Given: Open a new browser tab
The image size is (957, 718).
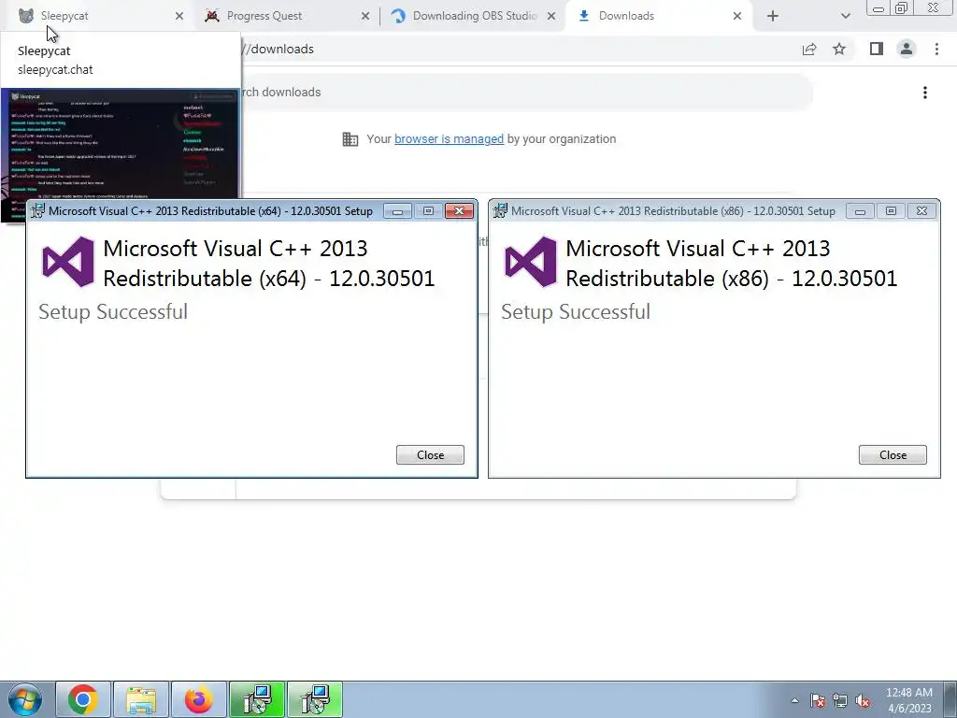Looking at the screenshot, I should point(773,16).
